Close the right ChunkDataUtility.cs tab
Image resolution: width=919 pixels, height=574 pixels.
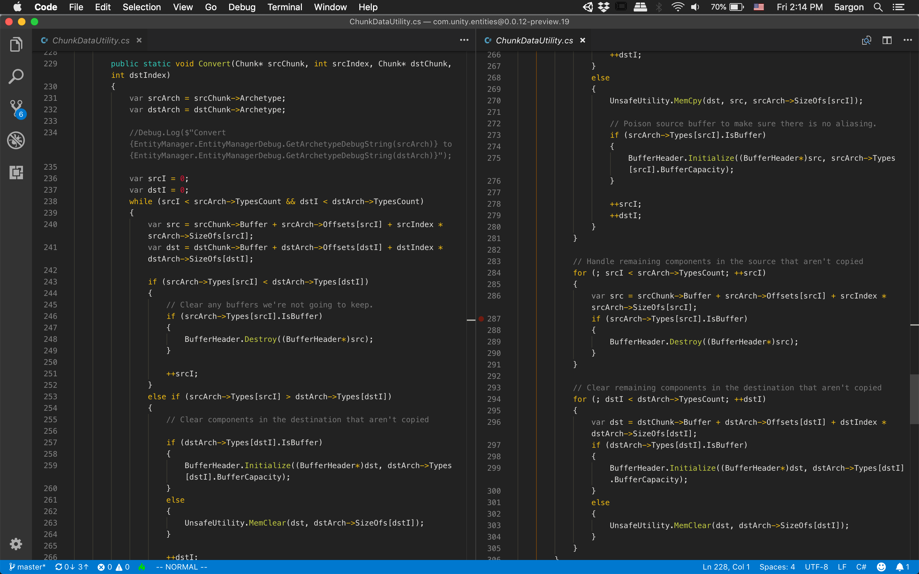583,40
